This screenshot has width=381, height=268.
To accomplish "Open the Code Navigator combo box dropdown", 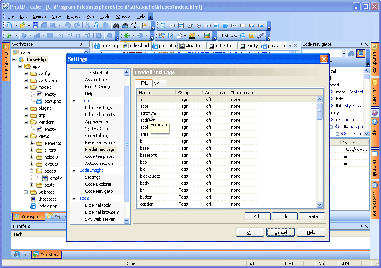I will (x=344, y=54).
